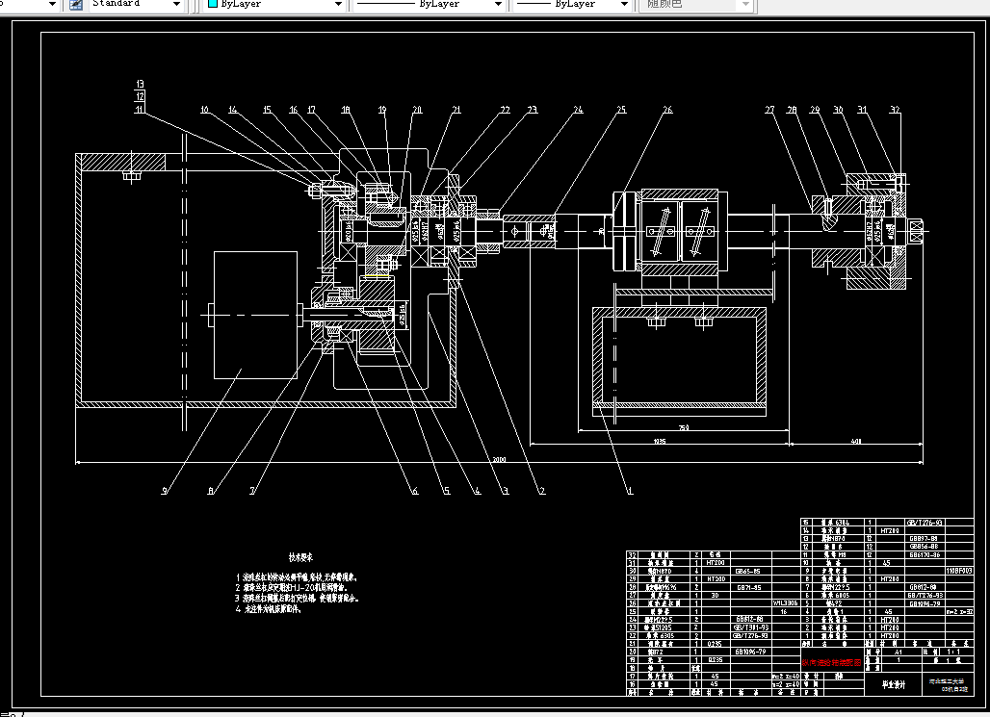The width and height of the screenshot is (990, 717).
Task: Click the red assembly drawing title text
Action: click(x=831, y=663)
